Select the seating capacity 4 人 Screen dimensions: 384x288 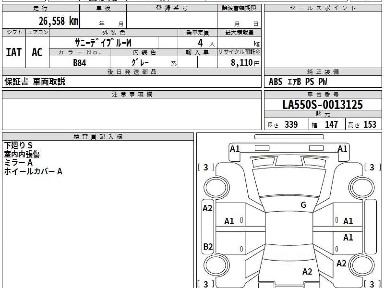[x=206, y=43]
